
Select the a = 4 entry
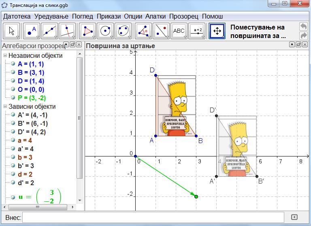pos(25,140)
